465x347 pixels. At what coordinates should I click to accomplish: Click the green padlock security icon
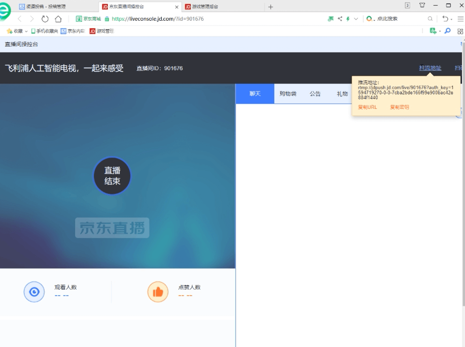click(107, 19)
